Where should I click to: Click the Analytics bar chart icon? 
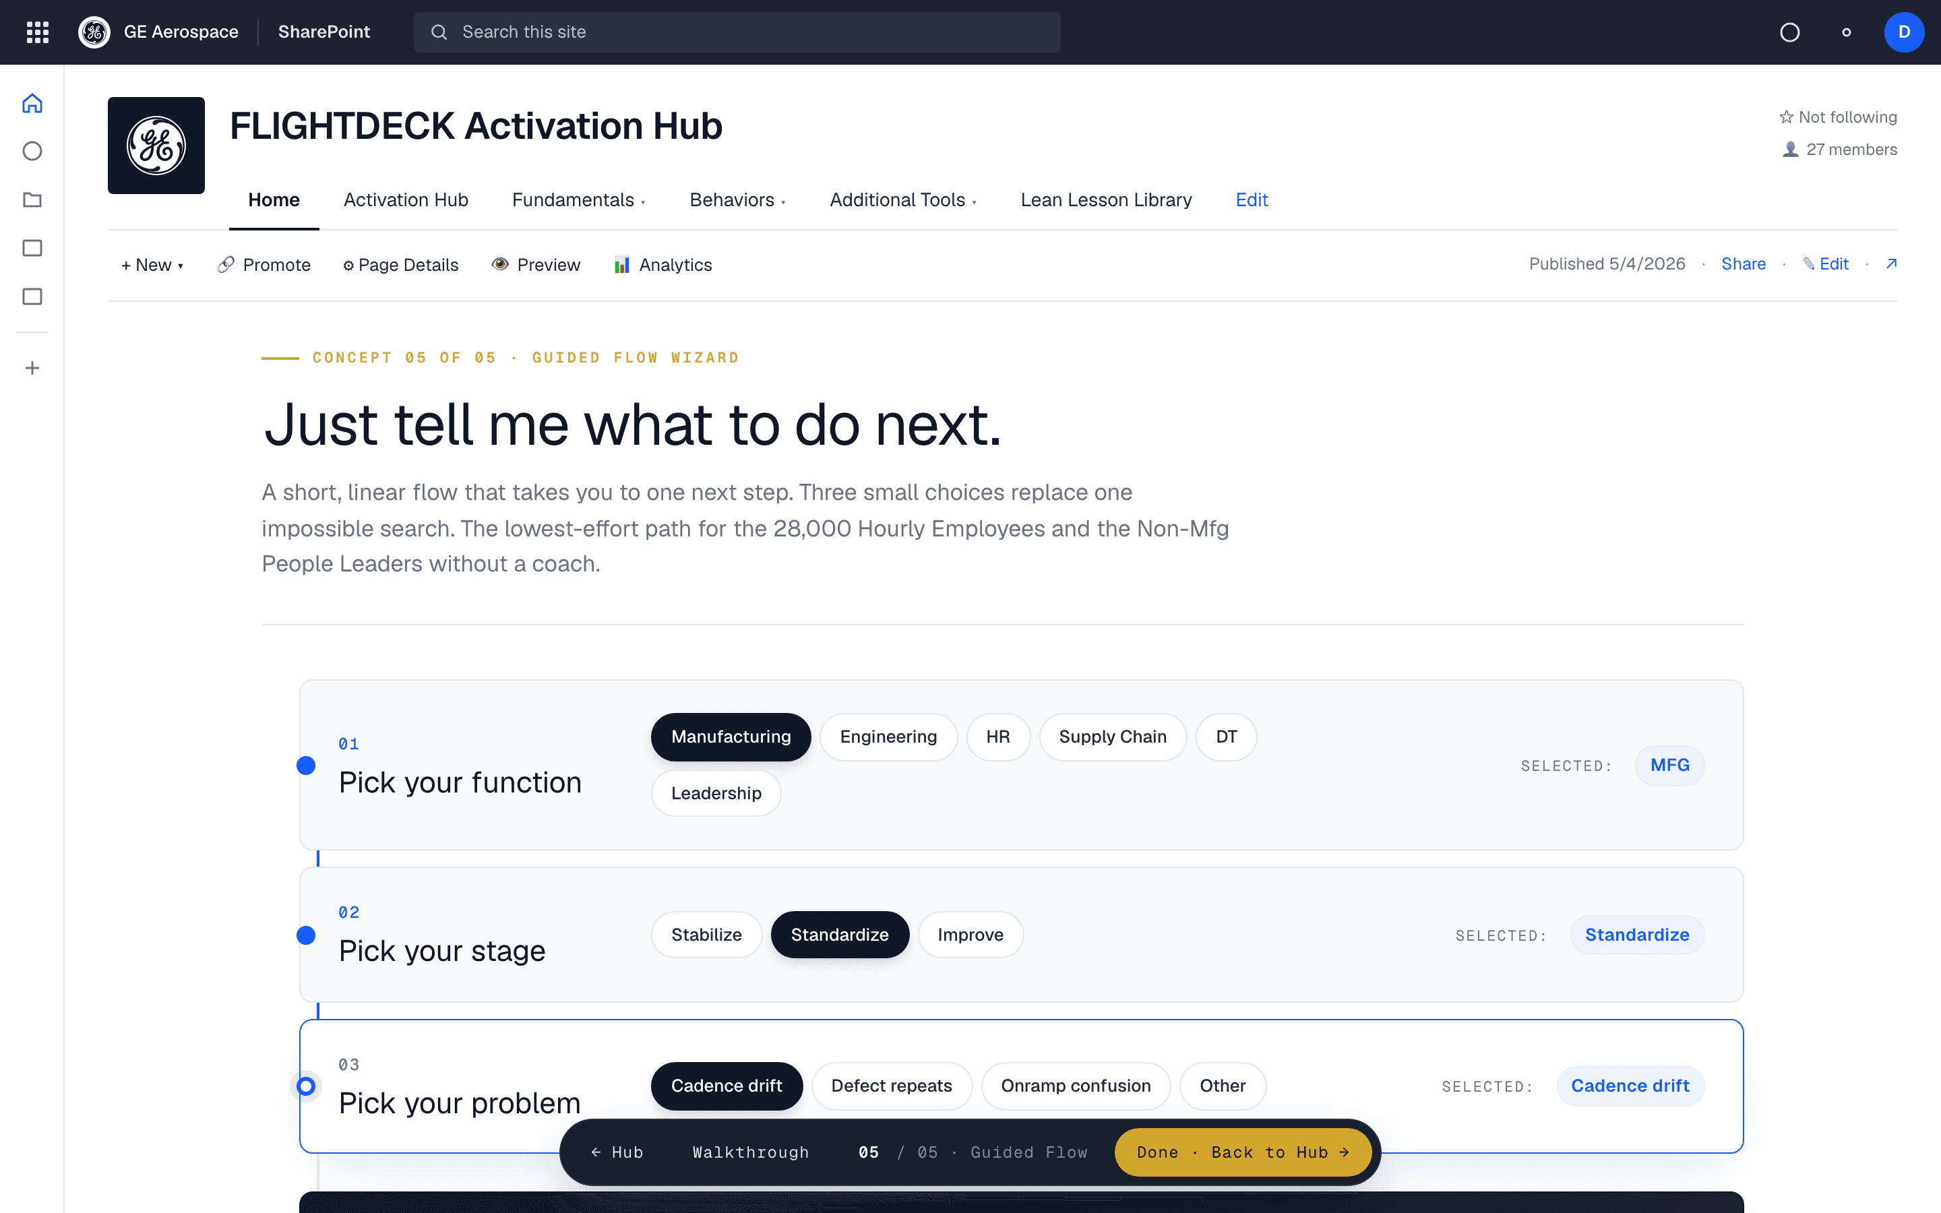(621, 265)
